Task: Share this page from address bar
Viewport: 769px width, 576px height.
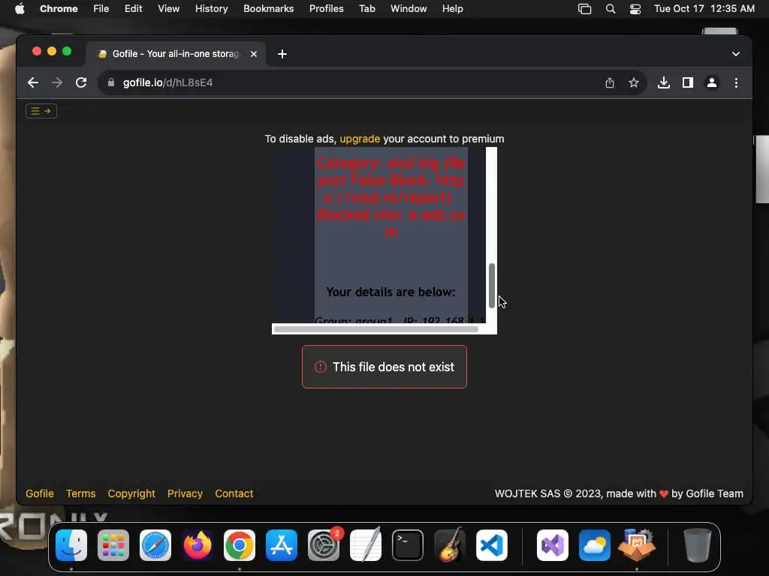Action: tap(610, 82)
